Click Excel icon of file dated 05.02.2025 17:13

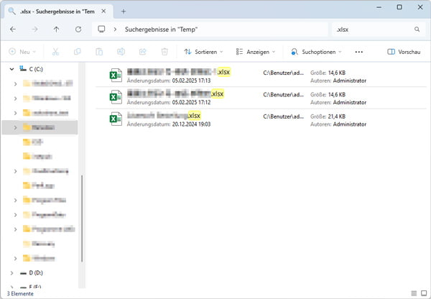pos(115,76)
